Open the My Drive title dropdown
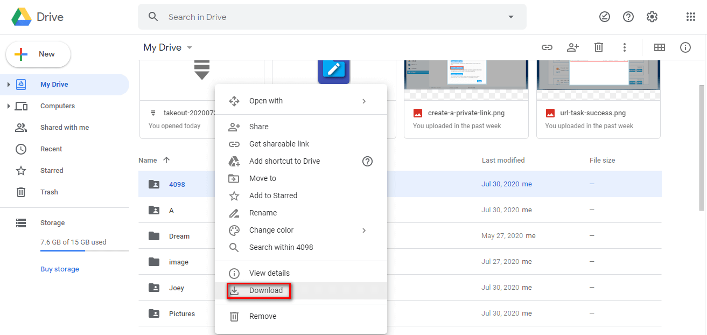The image size is (707, 335). pyautogui.click(x=190, y=48)
